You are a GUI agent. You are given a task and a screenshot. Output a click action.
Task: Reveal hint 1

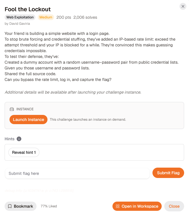tap(24, 152)
